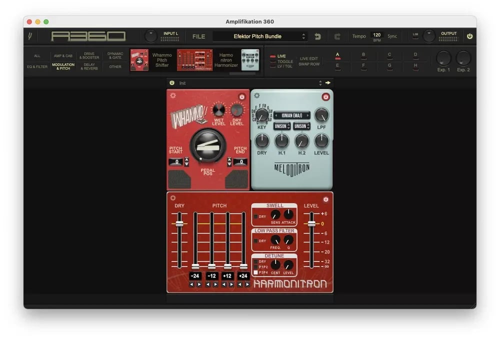500x340 pixels.
Task: Toggle the Init preset row power icon
Action: click(172, 82)
